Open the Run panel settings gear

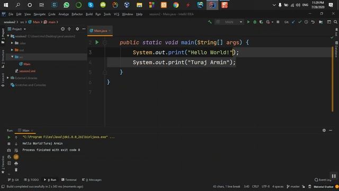coord(324,131)
